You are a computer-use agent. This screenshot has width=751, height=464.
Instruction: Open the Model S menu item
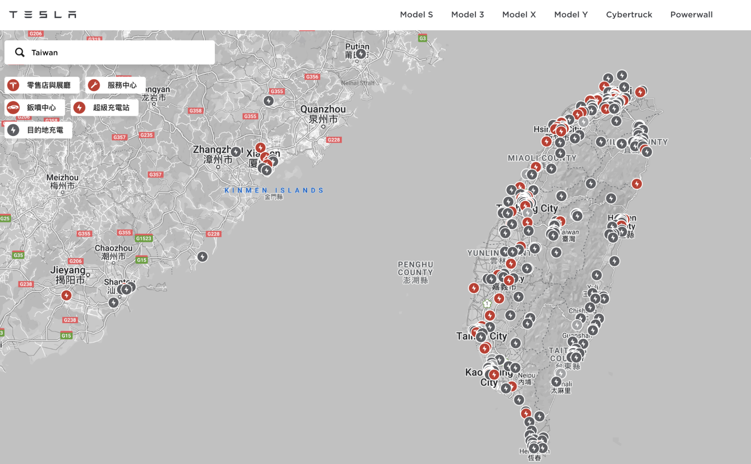(x=416, y=15)
